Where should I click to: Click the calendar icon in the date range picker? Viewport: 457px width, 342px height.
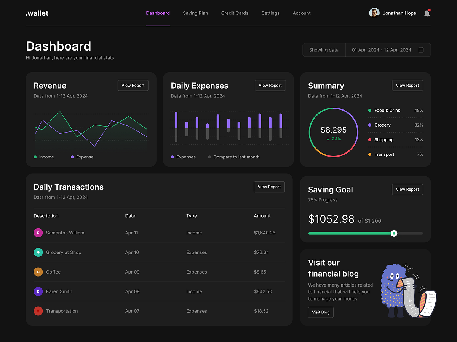[x=421, y=50]
